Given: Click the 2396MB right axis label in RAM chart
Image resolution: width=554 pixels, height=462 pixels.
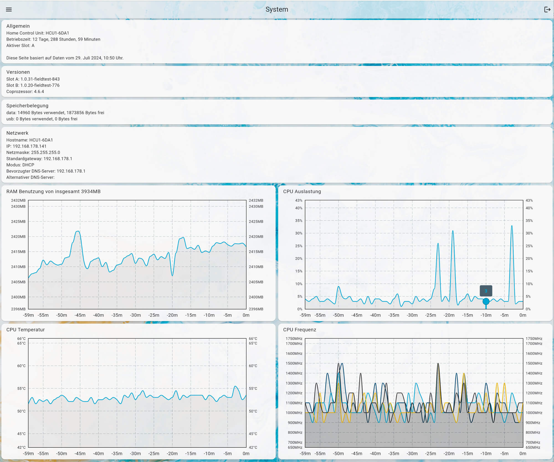Looking at the screenshot, I should tap(256, 309).
